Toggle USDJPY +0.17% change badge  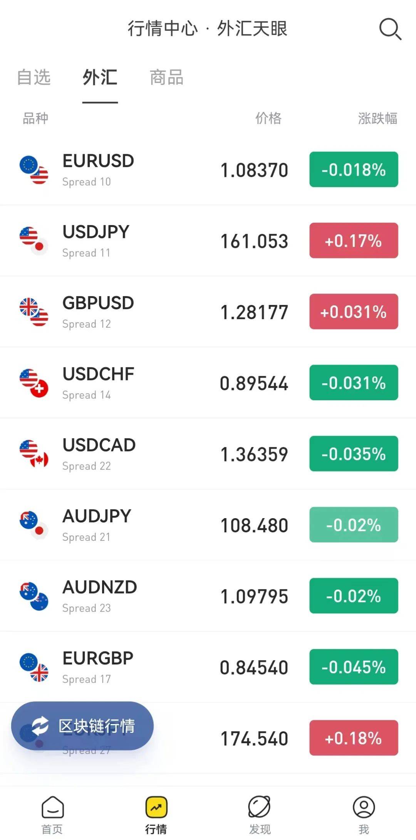(x=354, y=241)
